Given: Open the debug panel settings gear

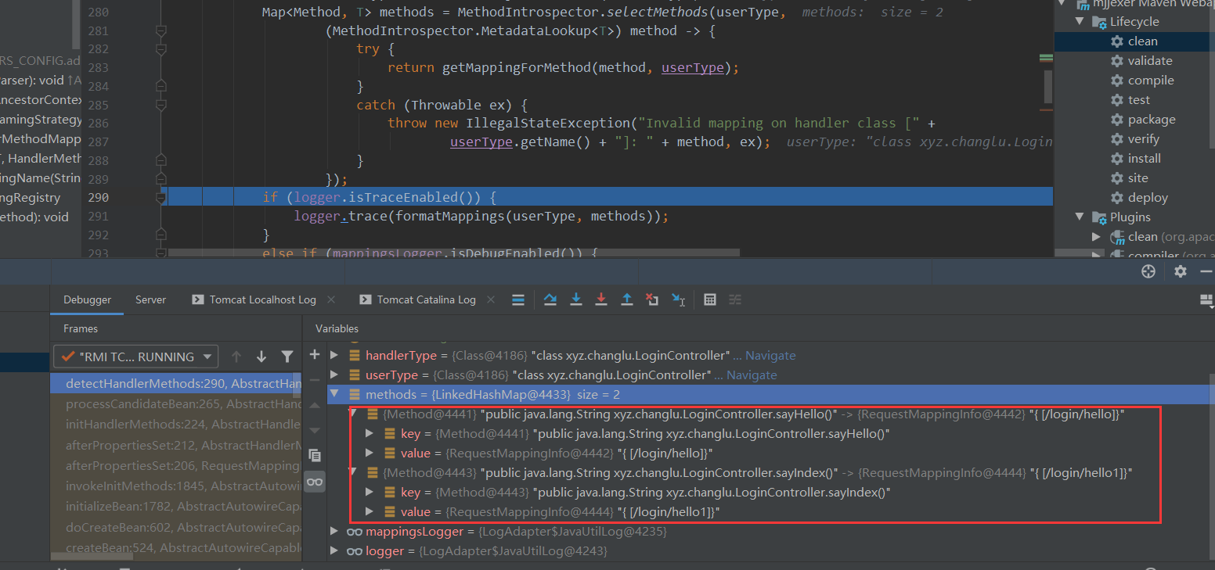Looking at the screenshot, I should [1181, 271].
